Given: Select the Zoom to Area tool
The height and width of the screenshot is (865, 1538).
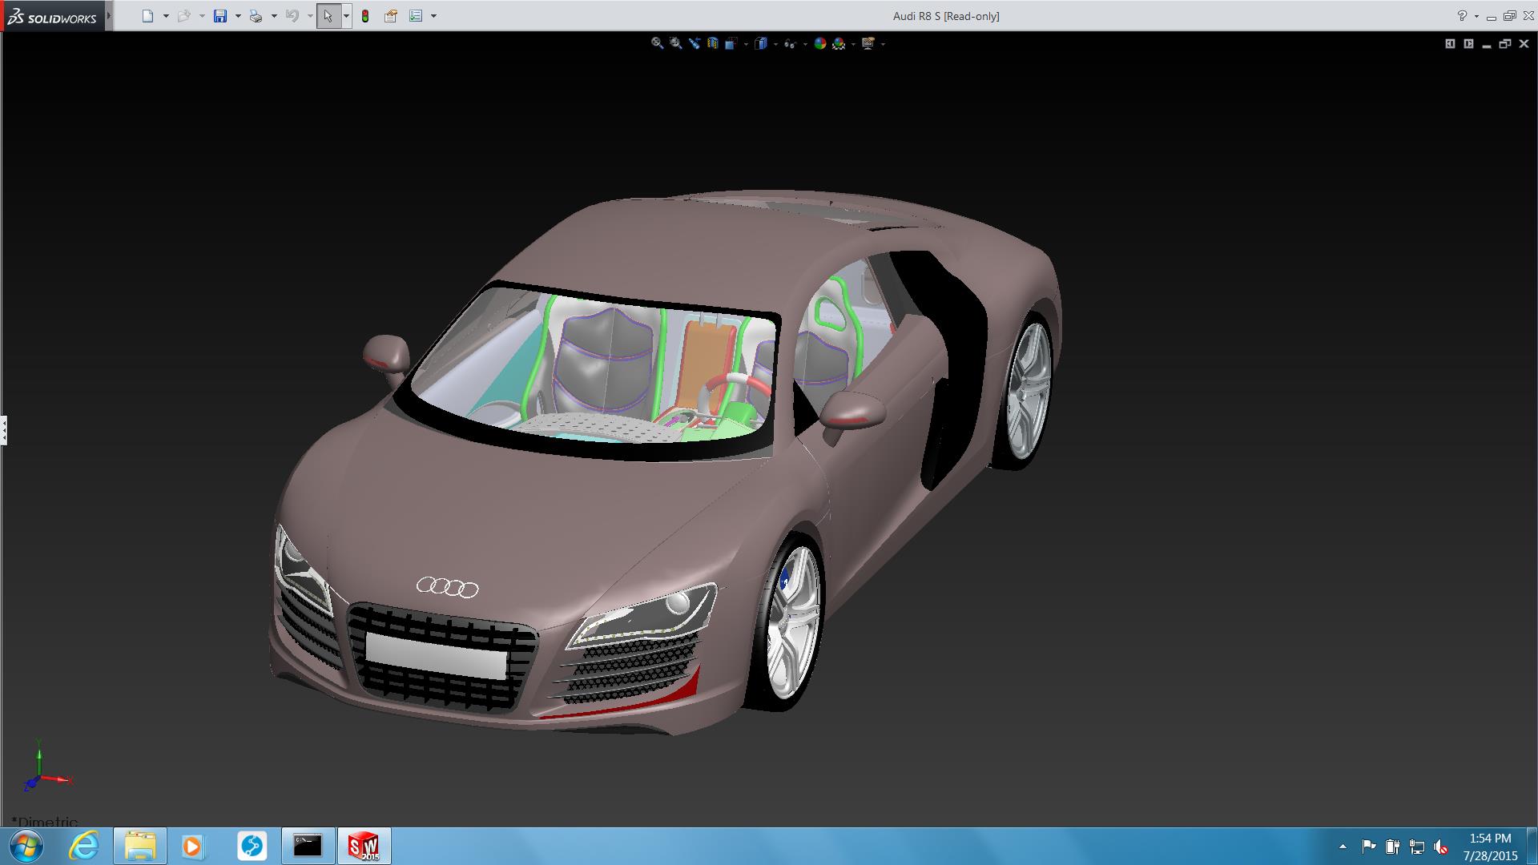Looking at the screenshot, I should (x=675, y=43).
